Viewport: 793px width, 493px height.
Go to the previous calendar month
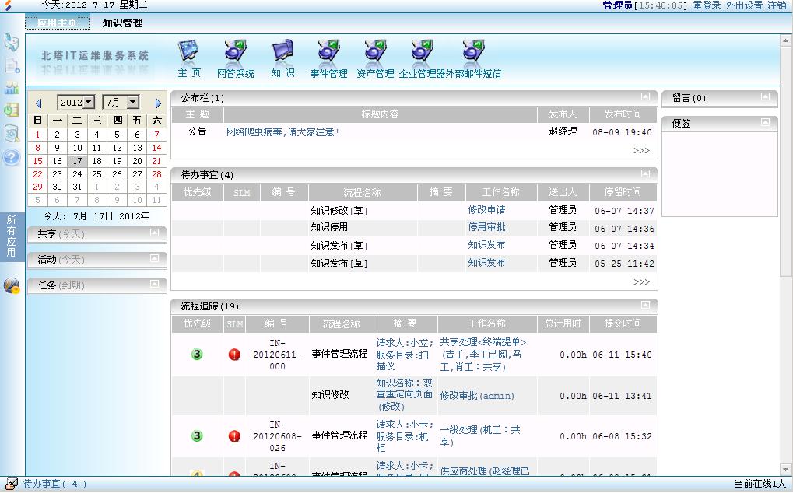click(x=38, y=103)
